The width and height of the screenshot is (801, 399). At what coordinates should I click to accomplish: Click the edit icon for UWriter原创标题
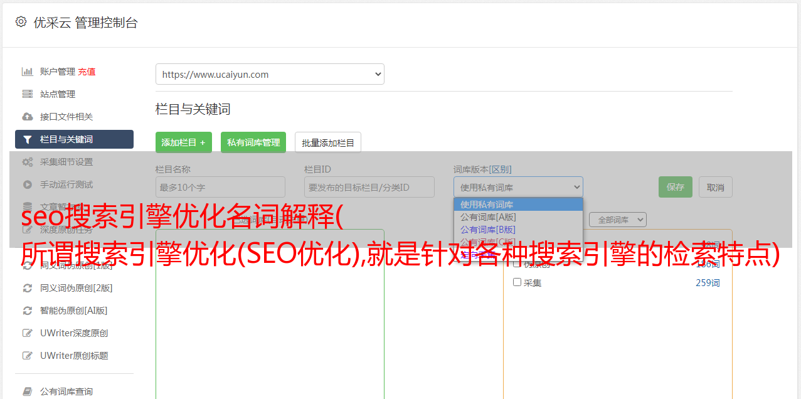point(28,356)
